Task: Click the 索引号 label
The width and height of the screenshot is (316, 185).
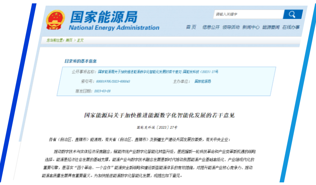Action: (x=88, y=81)
